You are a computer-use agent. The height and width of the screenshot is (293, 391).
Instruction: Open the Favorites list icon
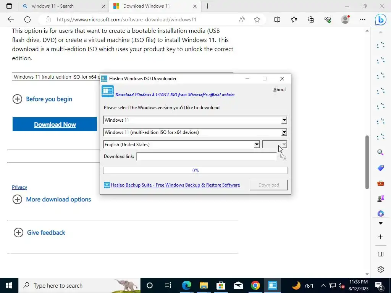(294, 19)
